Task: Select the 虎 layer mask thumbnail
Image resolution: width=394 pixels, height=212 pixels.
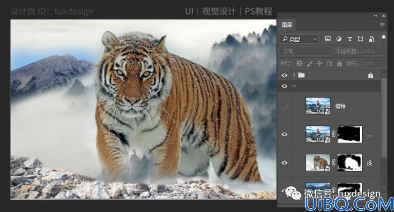Action: point(349,163)
